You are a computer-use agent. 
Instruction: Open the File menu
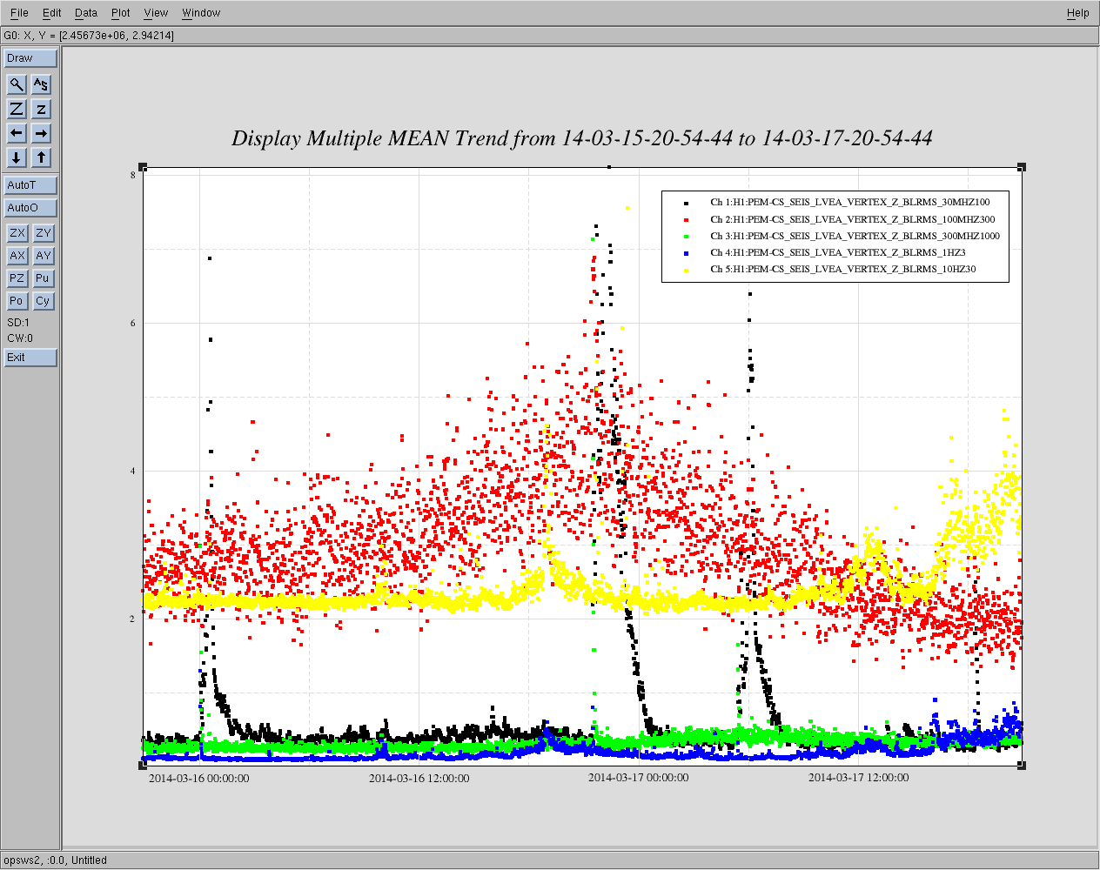click(x=19, y=13)
